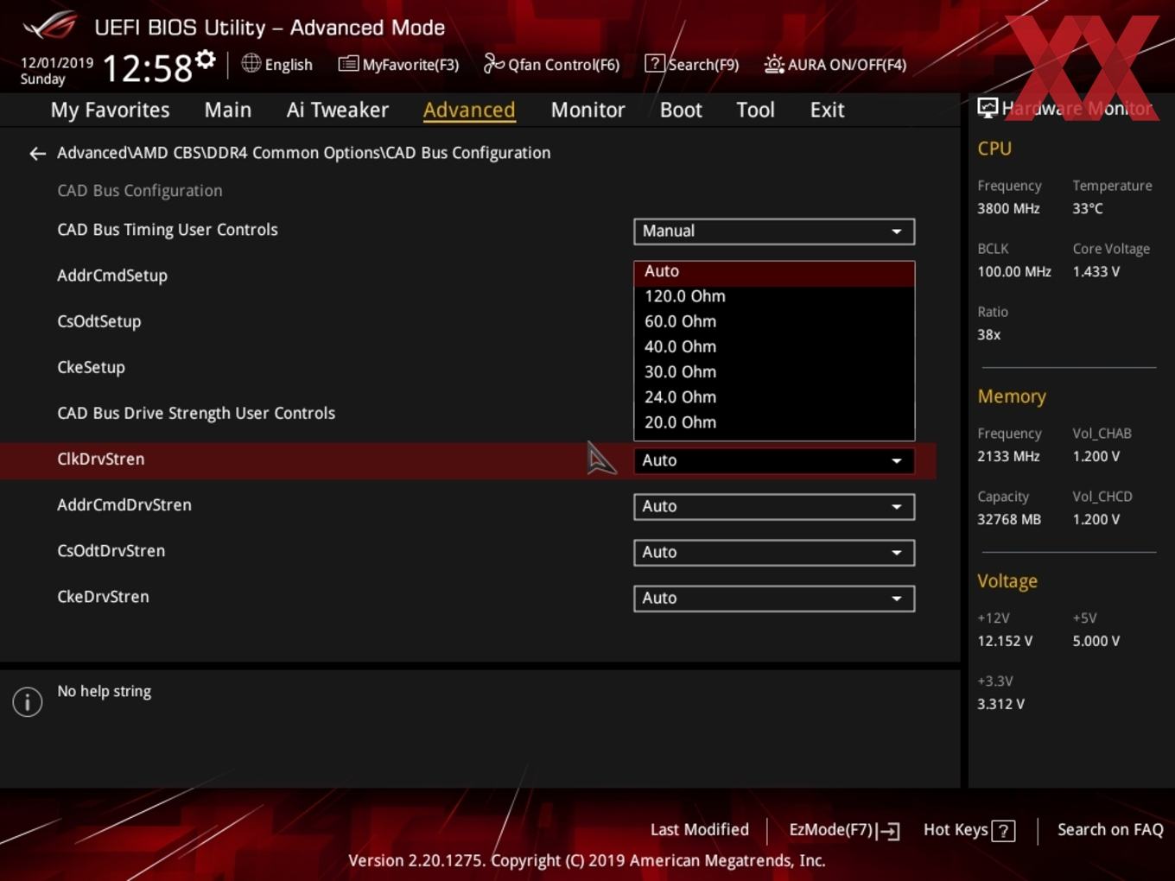Click the MyFavorite(F3) list icon
Viewport: 1175px width, 881px height.
pyautogui.click(x=348, y=64)
